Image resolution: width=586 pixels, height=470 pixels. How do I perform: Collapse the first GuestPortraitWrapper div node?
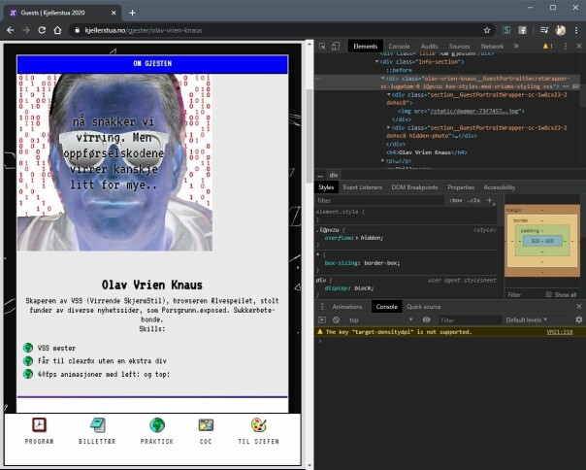(x=389, y=95)
